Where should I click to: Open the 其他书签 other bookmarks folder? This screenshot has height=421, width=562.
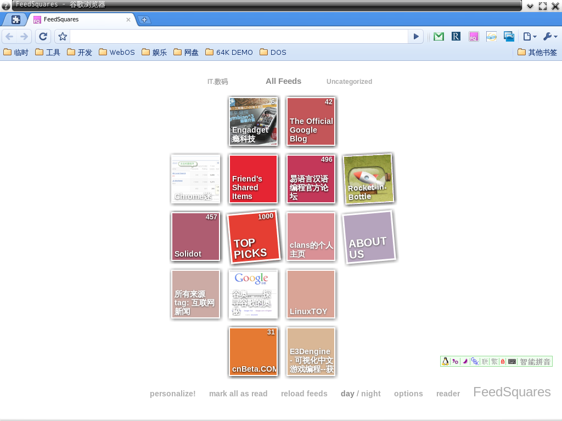[537, 53]
